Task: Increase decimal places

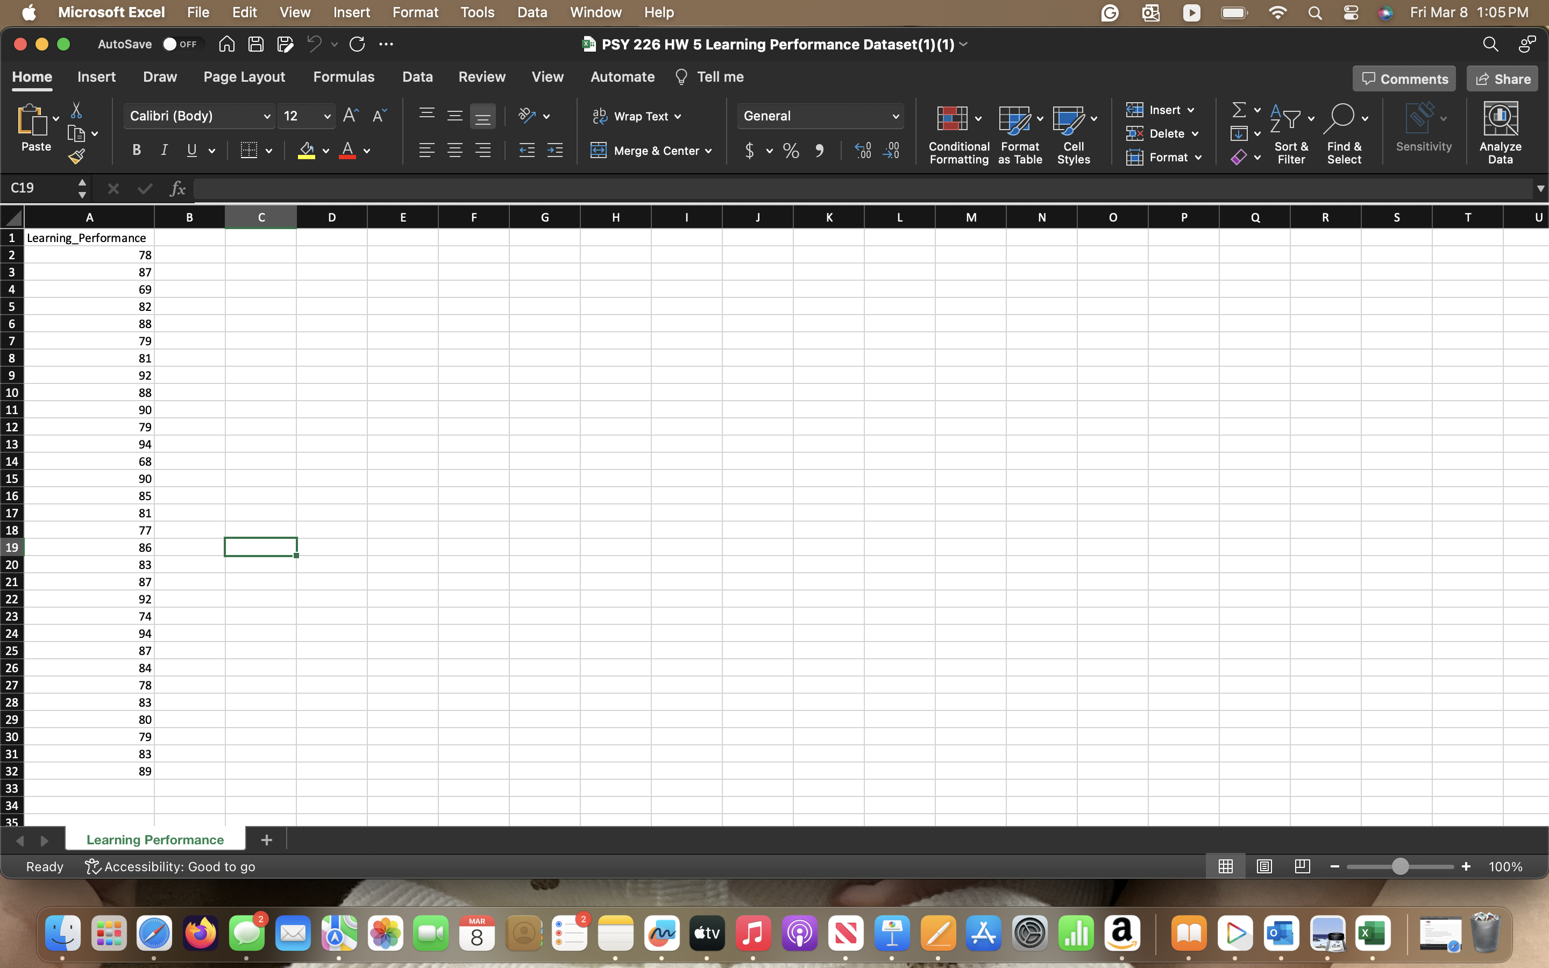Action: click(x=863, y=151)
